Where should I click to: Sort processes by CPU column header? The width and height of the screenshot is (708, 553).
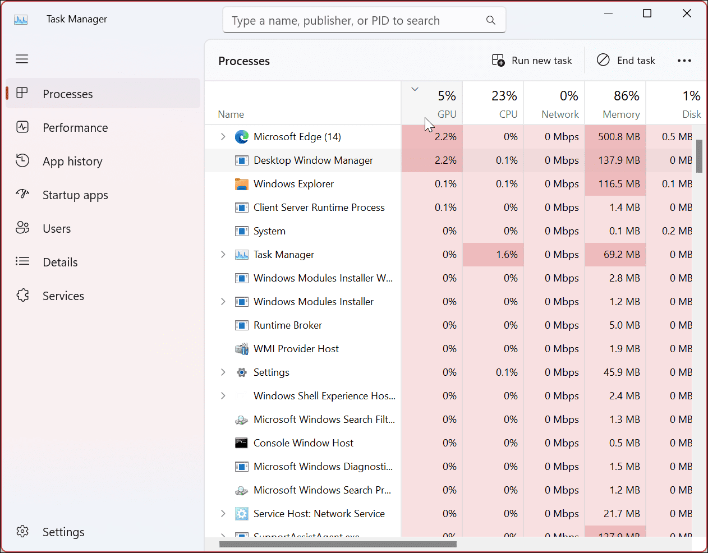click(493, 103)
